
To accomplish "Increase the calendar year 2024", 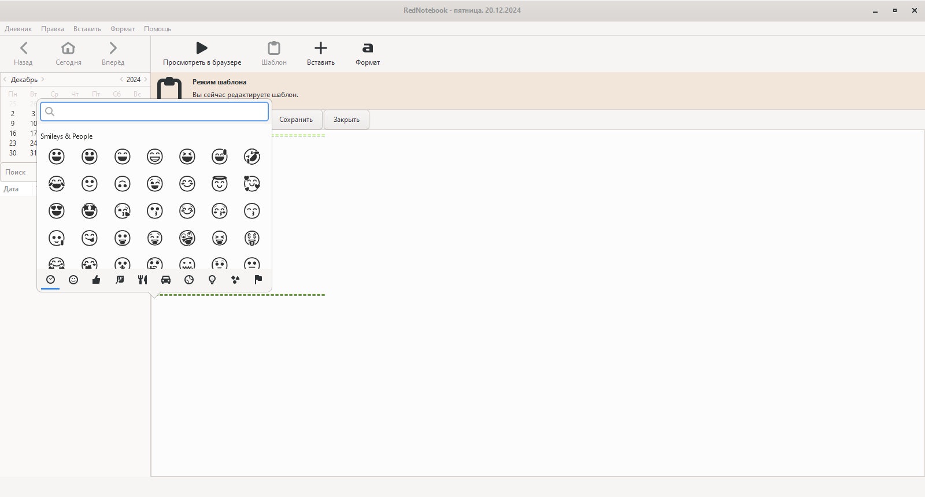I will pyautogui.click(x=145, y=80).
